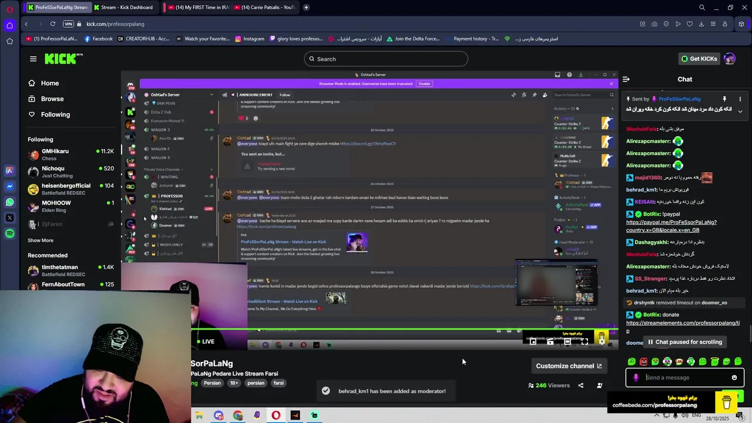752x423 pixels.
Task: Collapse the chat panel
Action: tap(626, 79)
